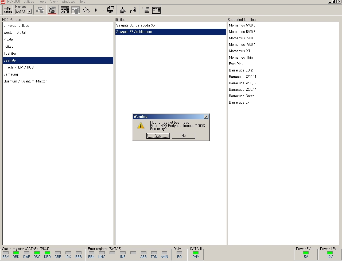Select Toshiba vendor
This screenshot has width=342, height=261.
click(58, 54)
